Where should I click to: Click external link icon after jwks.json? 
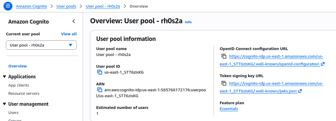pyautogui.click(x=300, y=91)
